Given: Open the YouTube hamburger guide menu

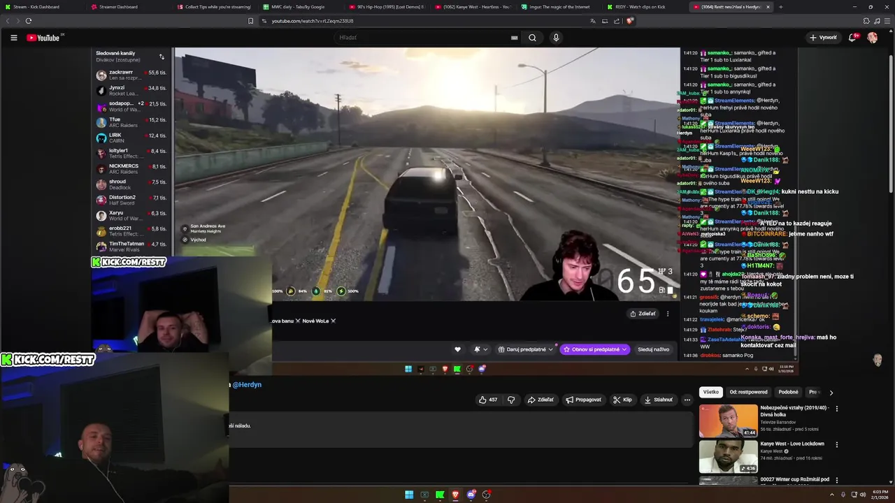Looking at the screenshot, I should coord(13,38).
